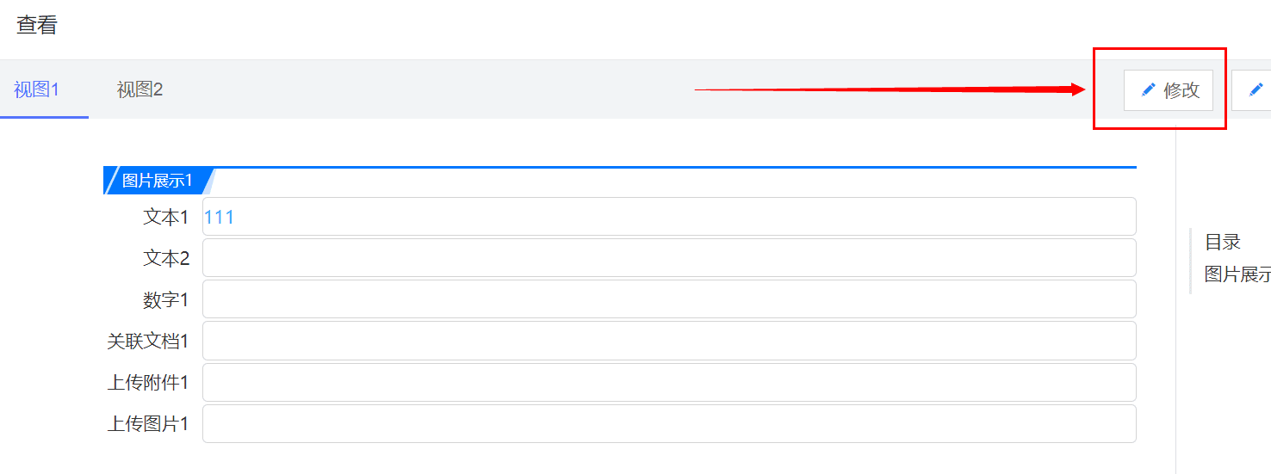
Task: Focus the 数字1 field
Action: click(669, 299)
